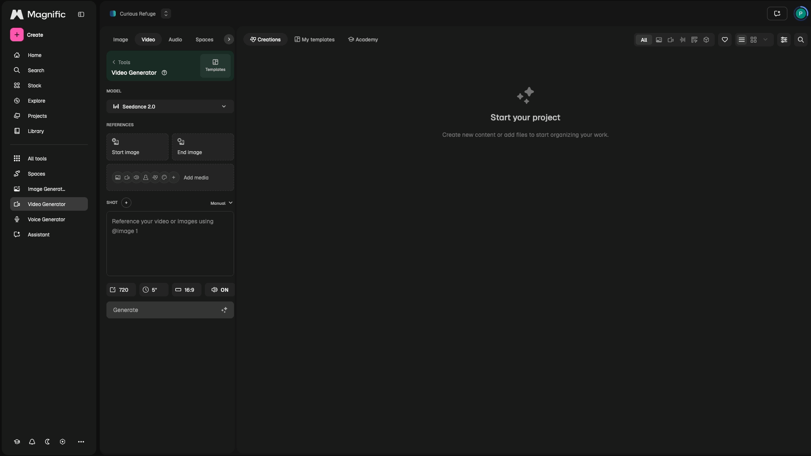Open the Video Generator help icon
Viewport: 811px width, 456px height.
click(x=164, y=73)
